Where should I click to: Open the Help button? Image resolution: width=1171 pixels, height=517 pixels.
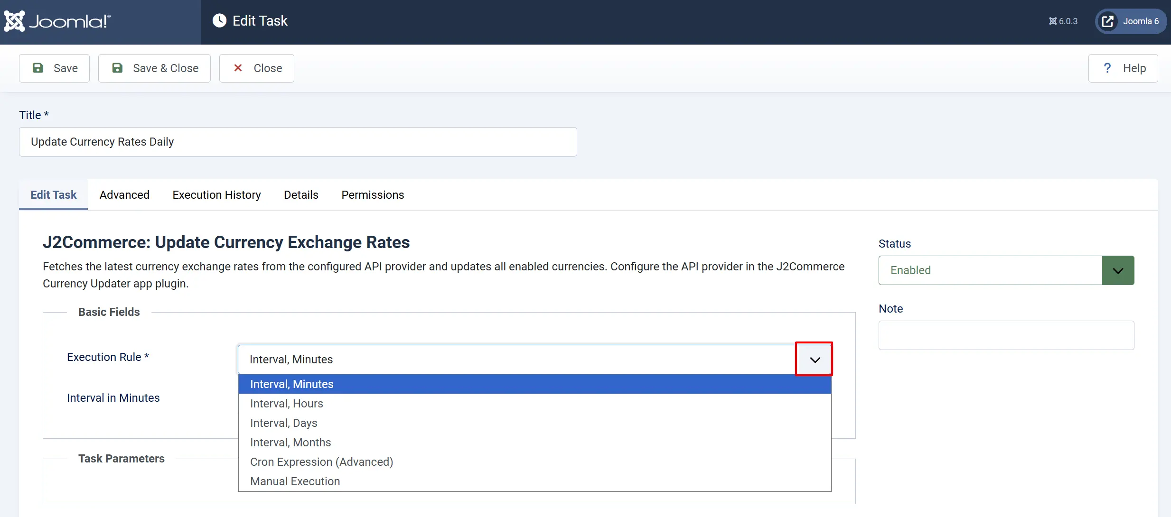(x=1123, y=68)
